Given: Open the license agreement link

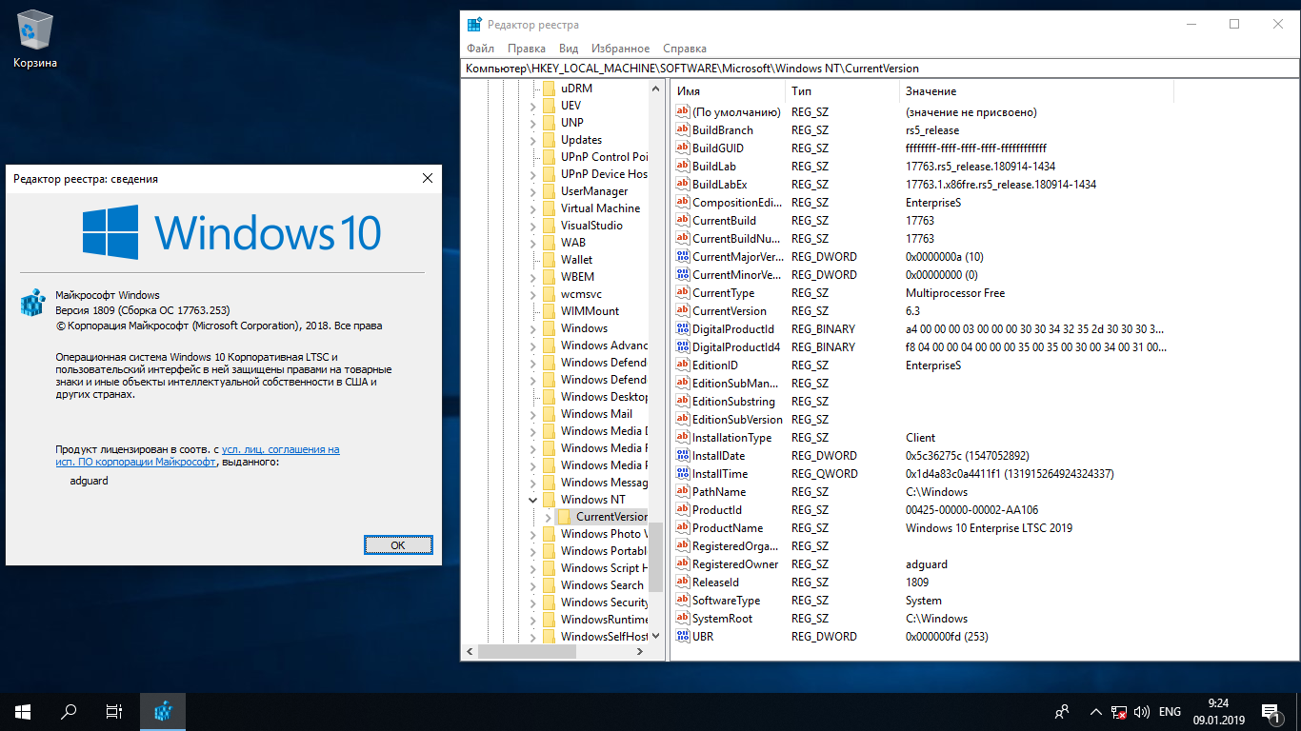Looking at the screenshot, I should point(198,455).
